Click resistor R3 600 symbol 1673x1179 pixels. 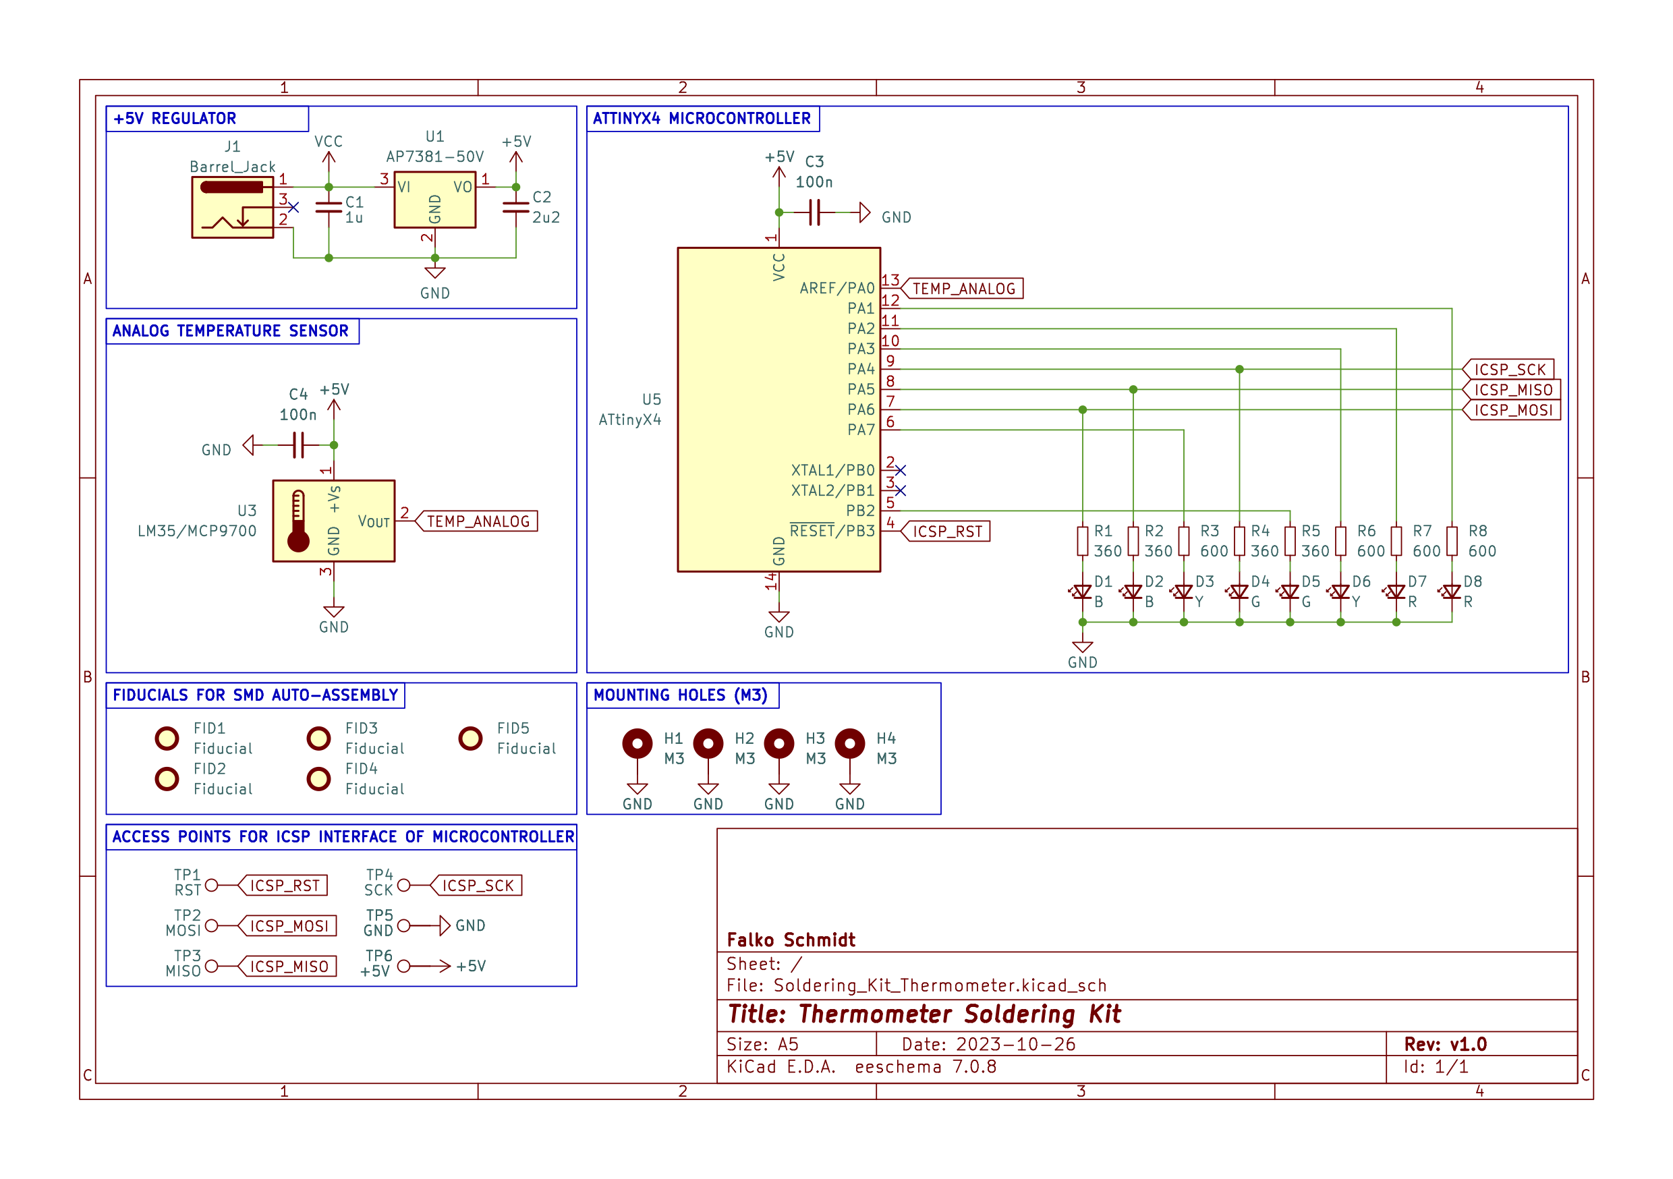[x=1184, y=542]
